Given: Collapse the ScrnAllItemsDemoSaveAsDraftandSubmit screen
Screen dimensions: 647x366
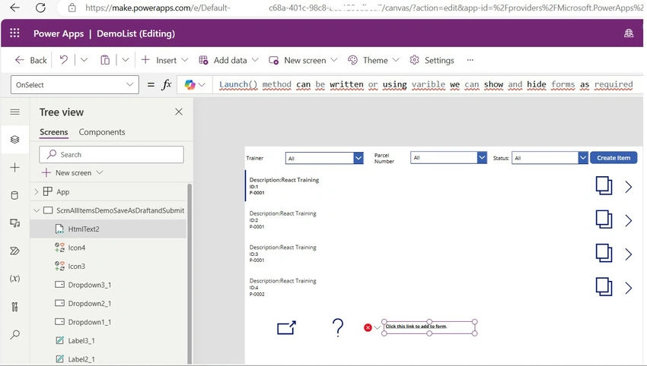Looking at the screenshot, I should pos(37,210).
